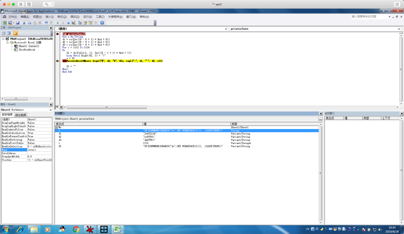Open the 文件(F) menu
Image resolution: width=404 pixels, height=234 pixels.
[12, 16]
